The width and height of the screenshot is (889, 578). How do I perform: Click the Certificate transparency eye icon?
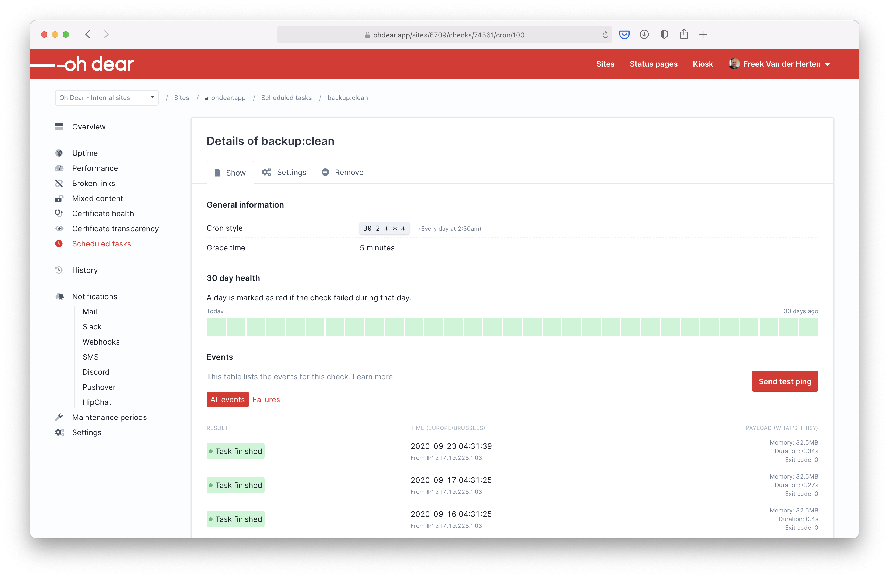point(59,229)
